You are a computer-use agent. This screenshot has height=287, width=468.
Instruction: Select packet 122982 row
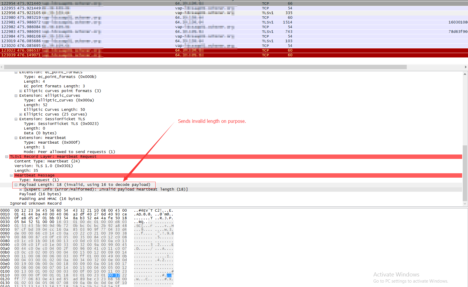[234, 27]
